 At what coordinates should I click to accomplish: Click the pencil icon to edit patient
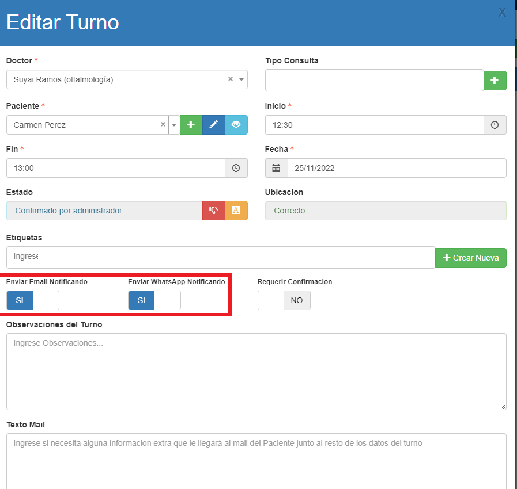[x=213, y=125]
